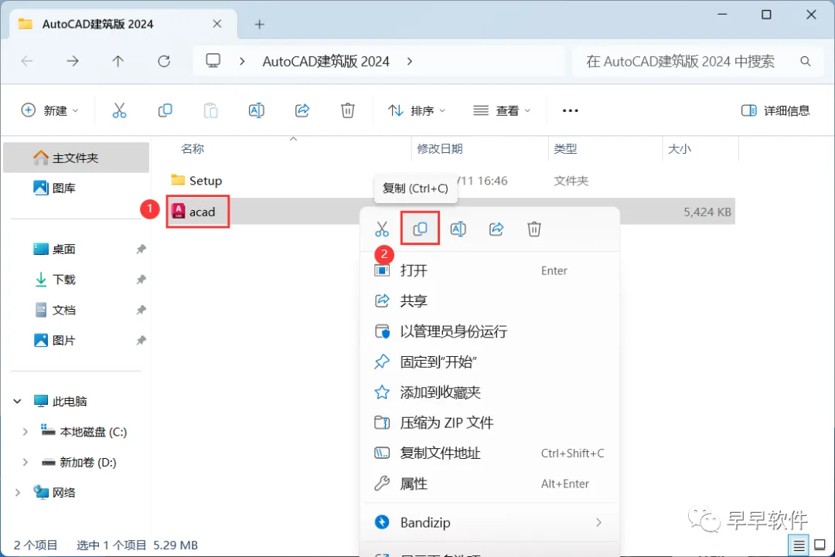Open 图片 in the sidebar
Screen dimensions: 835x557
click(x=76, y=340)
